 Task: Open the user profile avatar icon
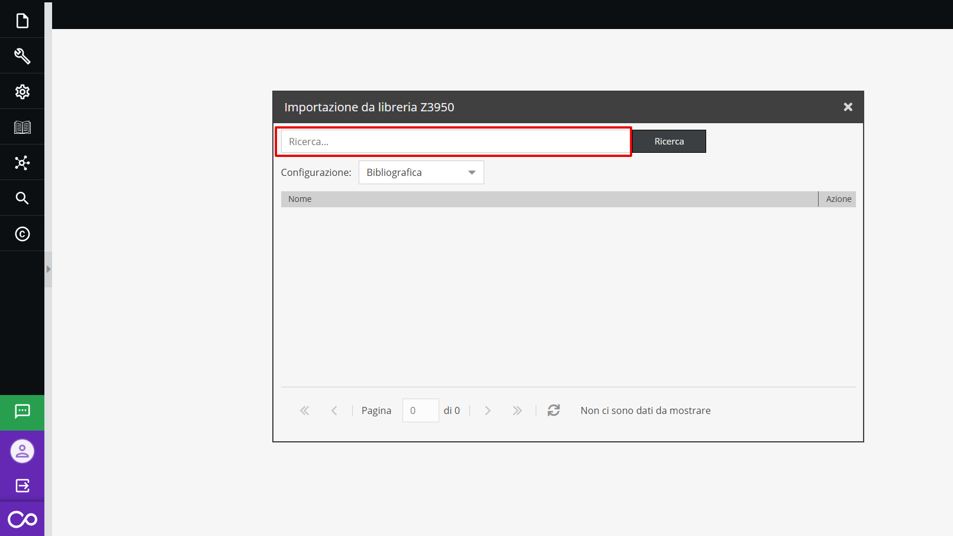pyautogui.click(x=22, y=451)
